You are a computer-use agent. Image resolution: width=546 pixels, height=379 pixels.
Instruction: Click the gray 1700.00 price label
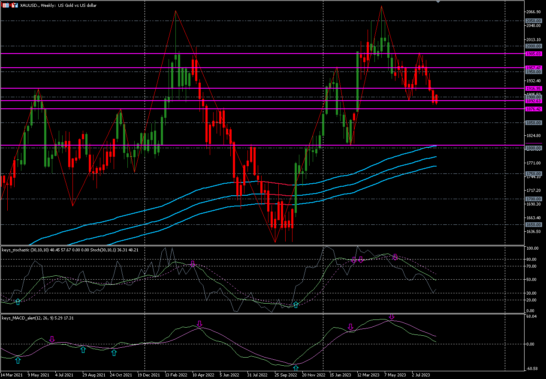(534, 199)
